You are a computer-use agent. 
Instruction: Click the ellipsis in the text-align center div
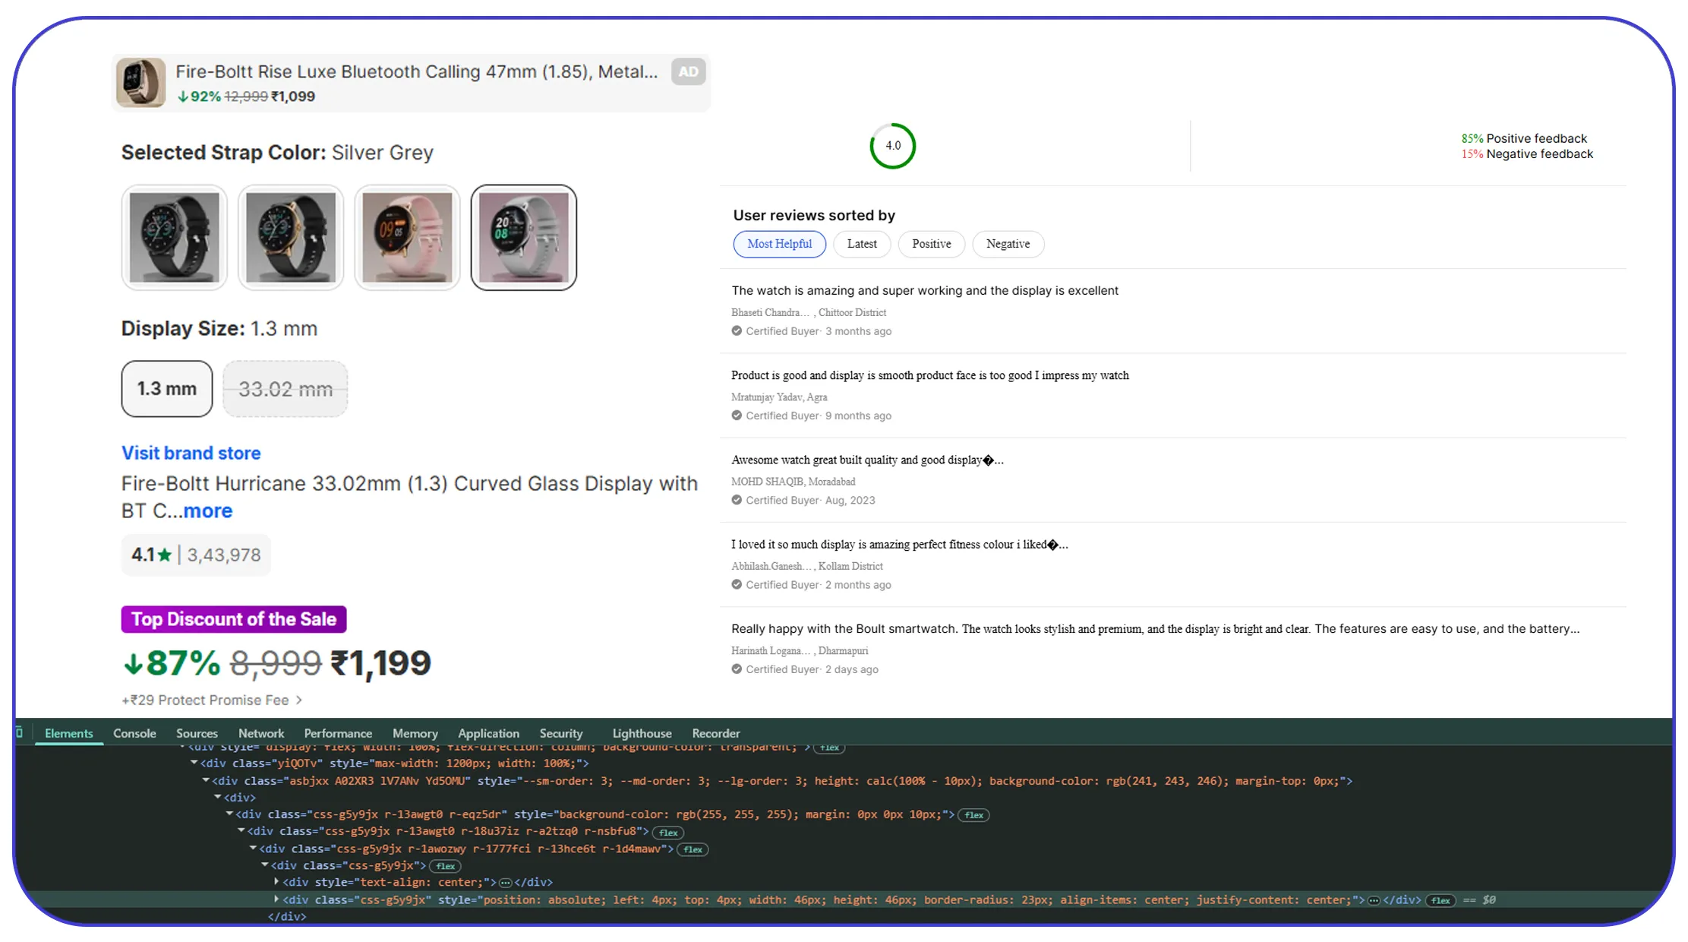click(x=506, y=883)
